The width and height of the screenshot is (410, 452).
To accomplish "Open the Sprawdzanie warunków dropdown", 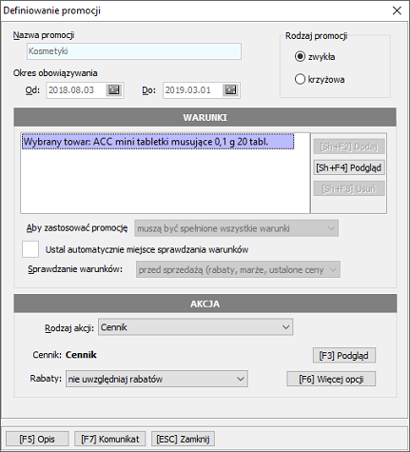I will tap(238, 269).
